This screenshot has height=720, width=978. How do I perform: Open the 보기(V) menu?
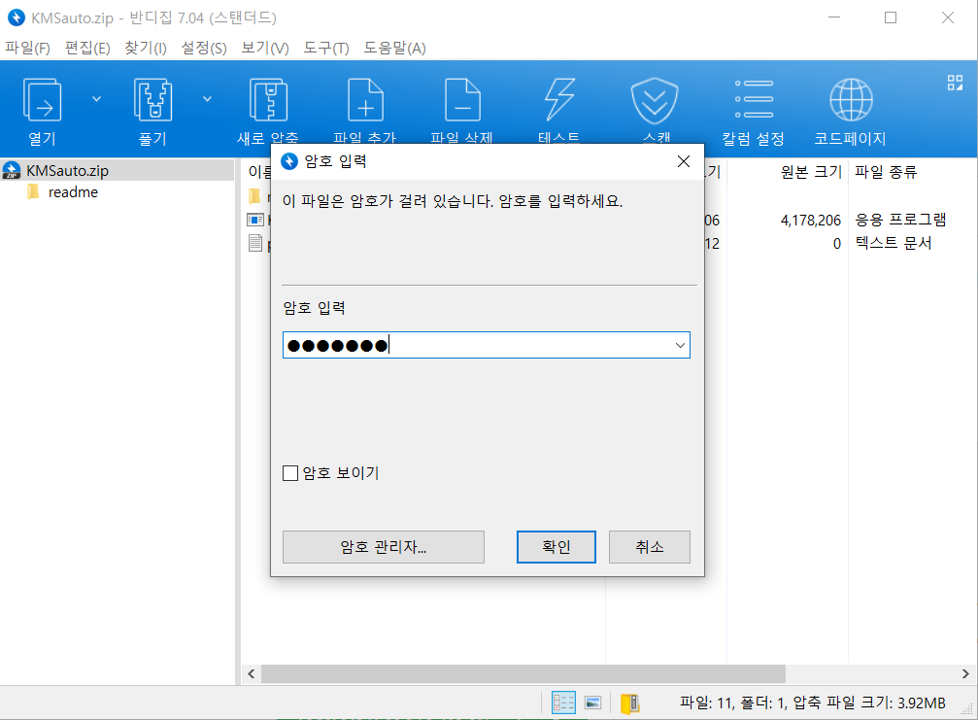(265, 48)
